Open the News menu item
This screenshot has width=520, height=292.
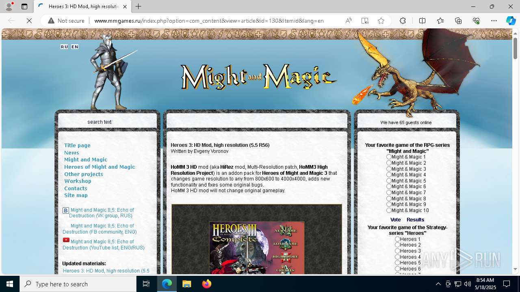point(71,152)
